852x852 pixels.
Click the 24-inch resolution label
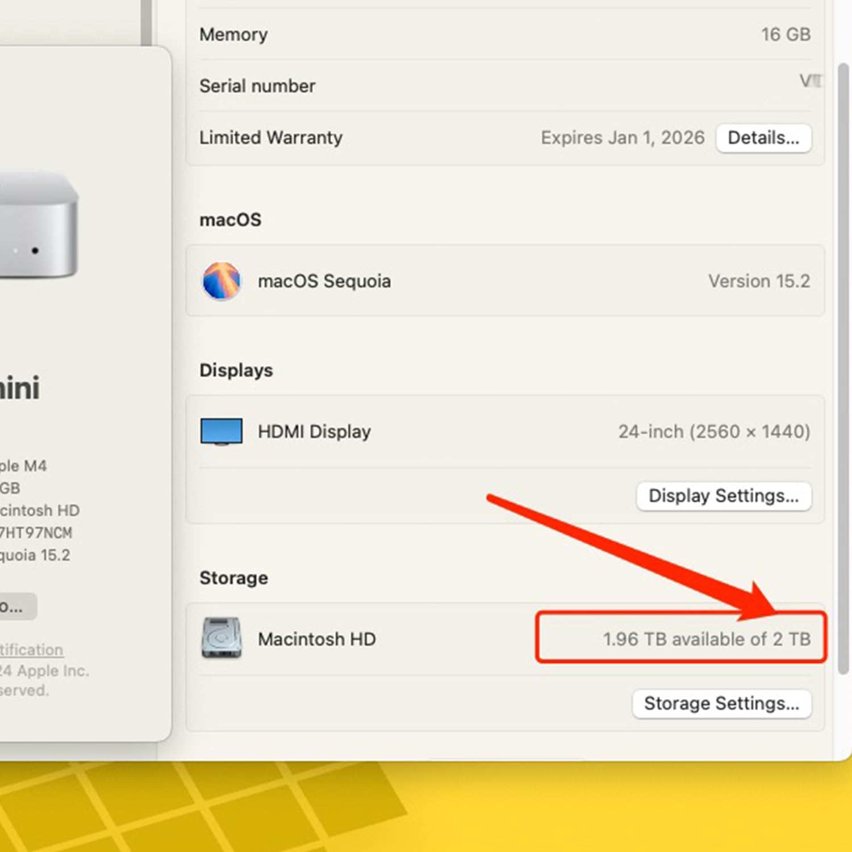(x=714, y=431)
